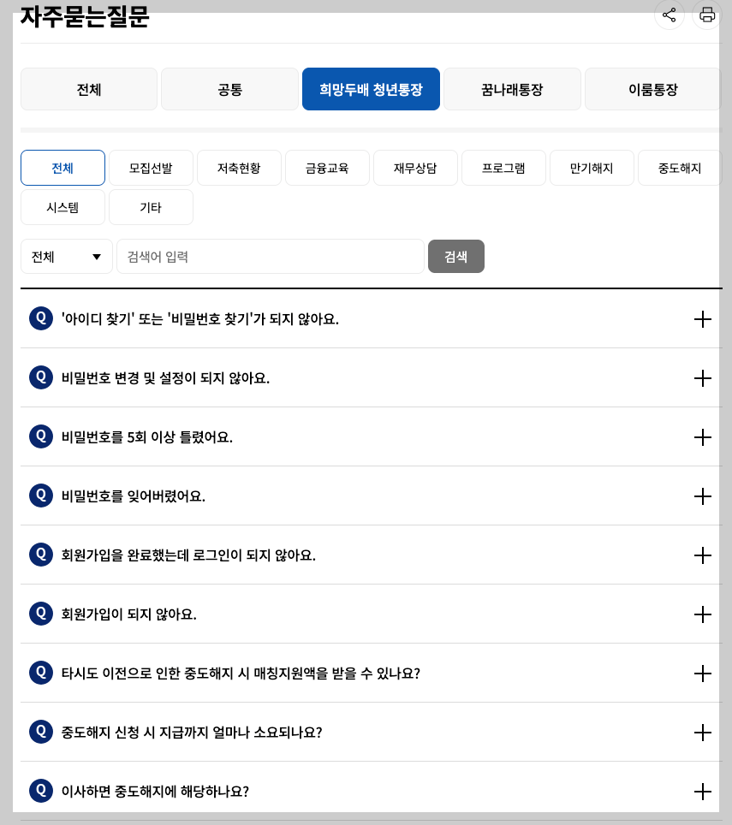Viewport: 732px width, 825px height.
Task: Filter by 프로그램
Action: 503,168
